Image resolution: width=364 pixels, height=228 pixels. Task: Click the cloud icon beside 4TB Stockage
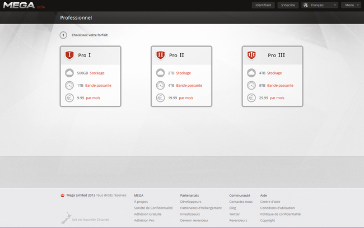tap(251, 73)
